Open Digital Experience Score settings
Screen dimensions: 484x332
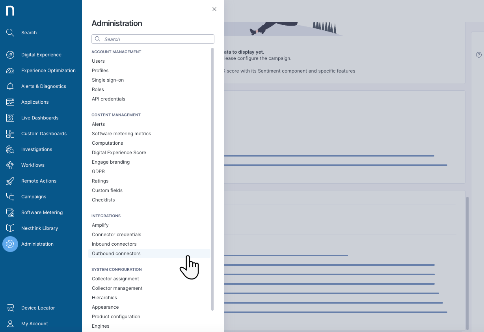pyautogui.click(x=119, y=153)
